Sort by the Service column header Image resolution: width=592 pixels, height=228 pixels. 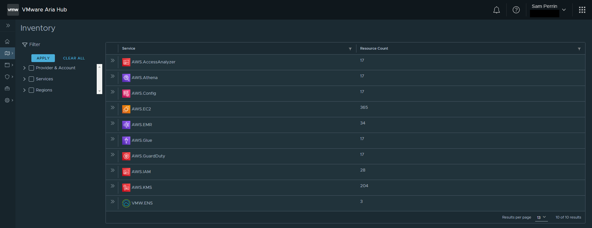128,48
